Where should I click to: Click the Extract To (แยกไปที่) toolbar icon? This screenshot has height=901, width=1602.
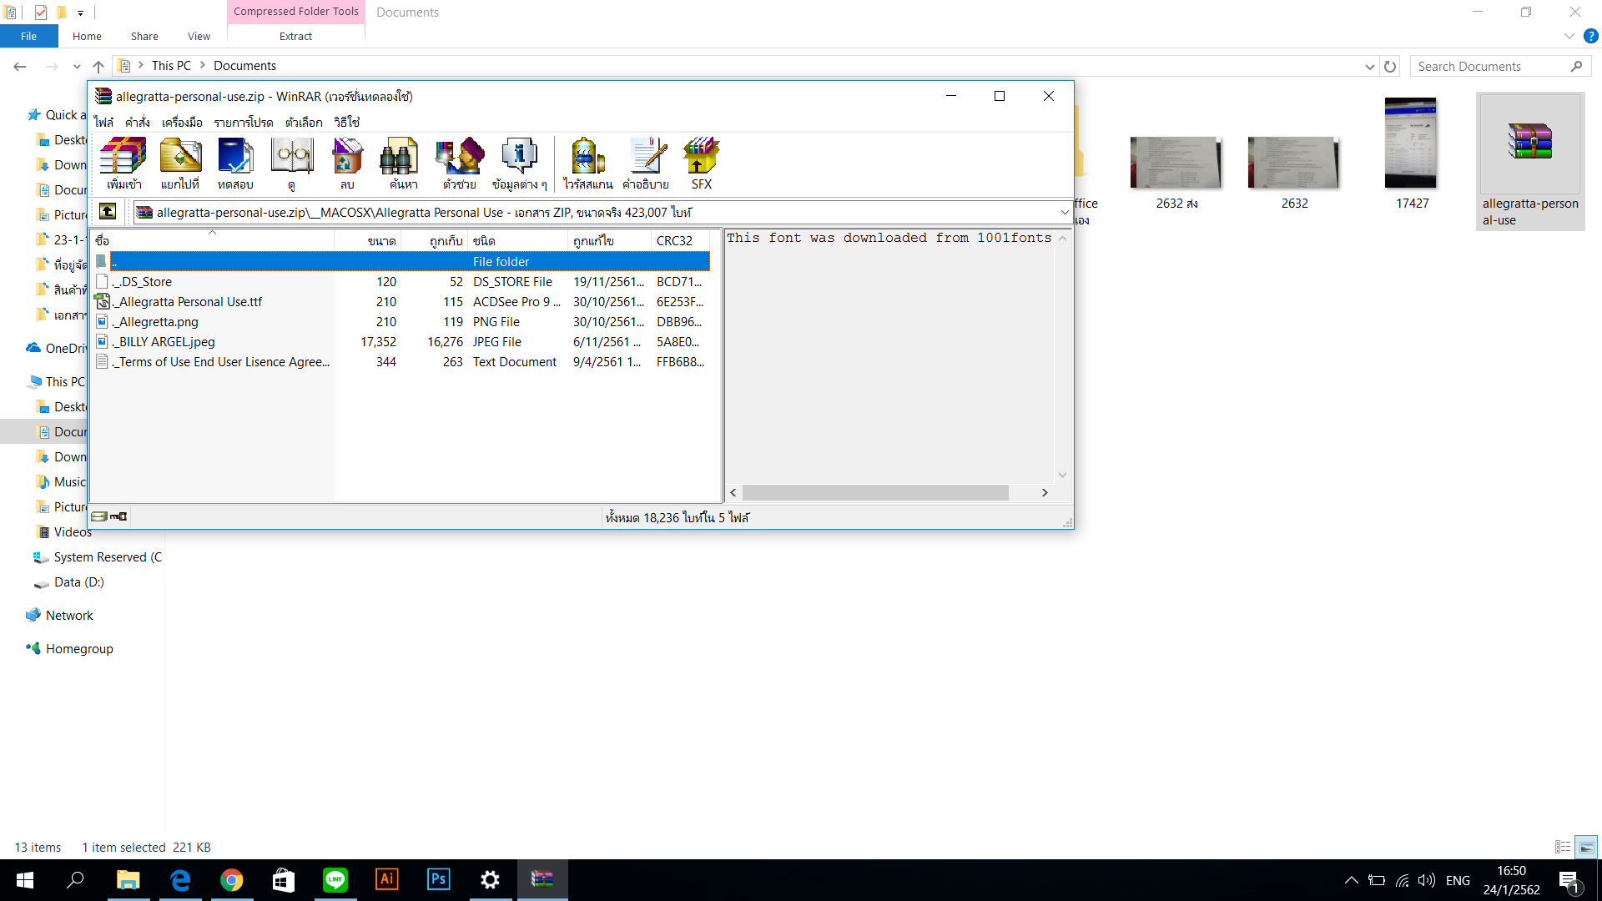(x=180, y=164)
